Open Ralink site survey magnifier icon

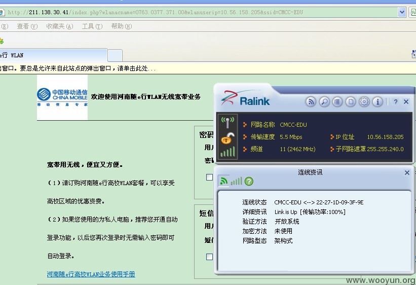tap(324, 101)
